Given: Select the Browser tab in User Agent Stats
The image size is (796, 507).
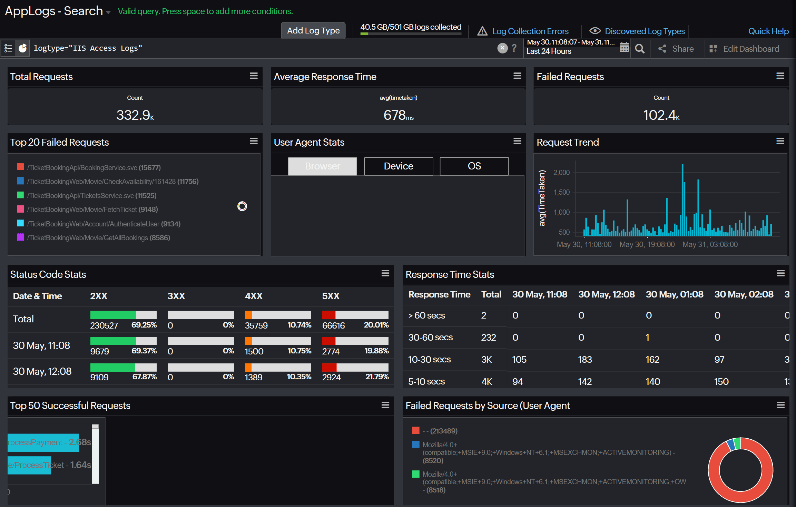Looking at the screenshot, I should click(x=322, y=166).
